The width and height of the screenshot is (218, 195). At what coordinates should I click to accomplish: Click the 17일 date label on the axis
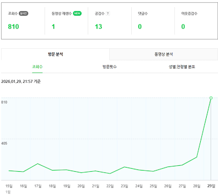38,186
